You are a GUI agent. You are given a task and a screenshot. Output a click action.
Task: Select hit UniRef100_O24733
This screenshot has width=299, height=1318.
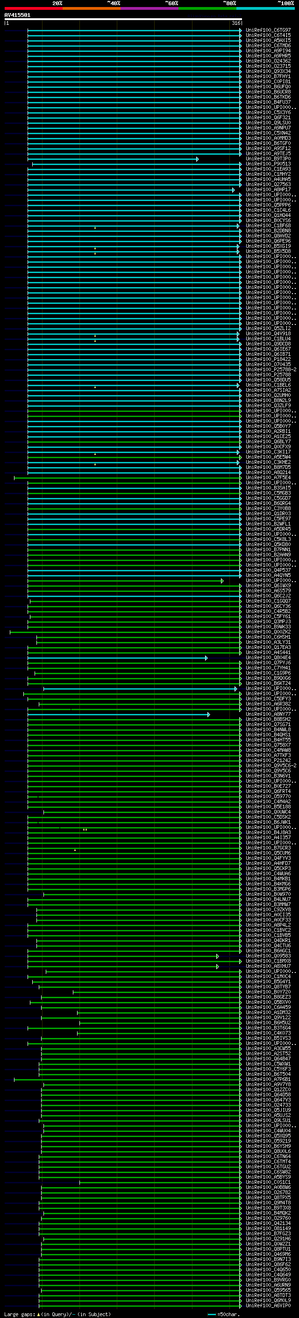(x=268, y=1105)
